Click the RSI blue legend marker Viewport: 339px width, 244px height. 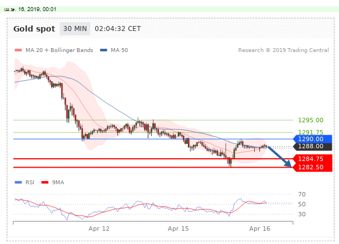[x=17, y=182]
